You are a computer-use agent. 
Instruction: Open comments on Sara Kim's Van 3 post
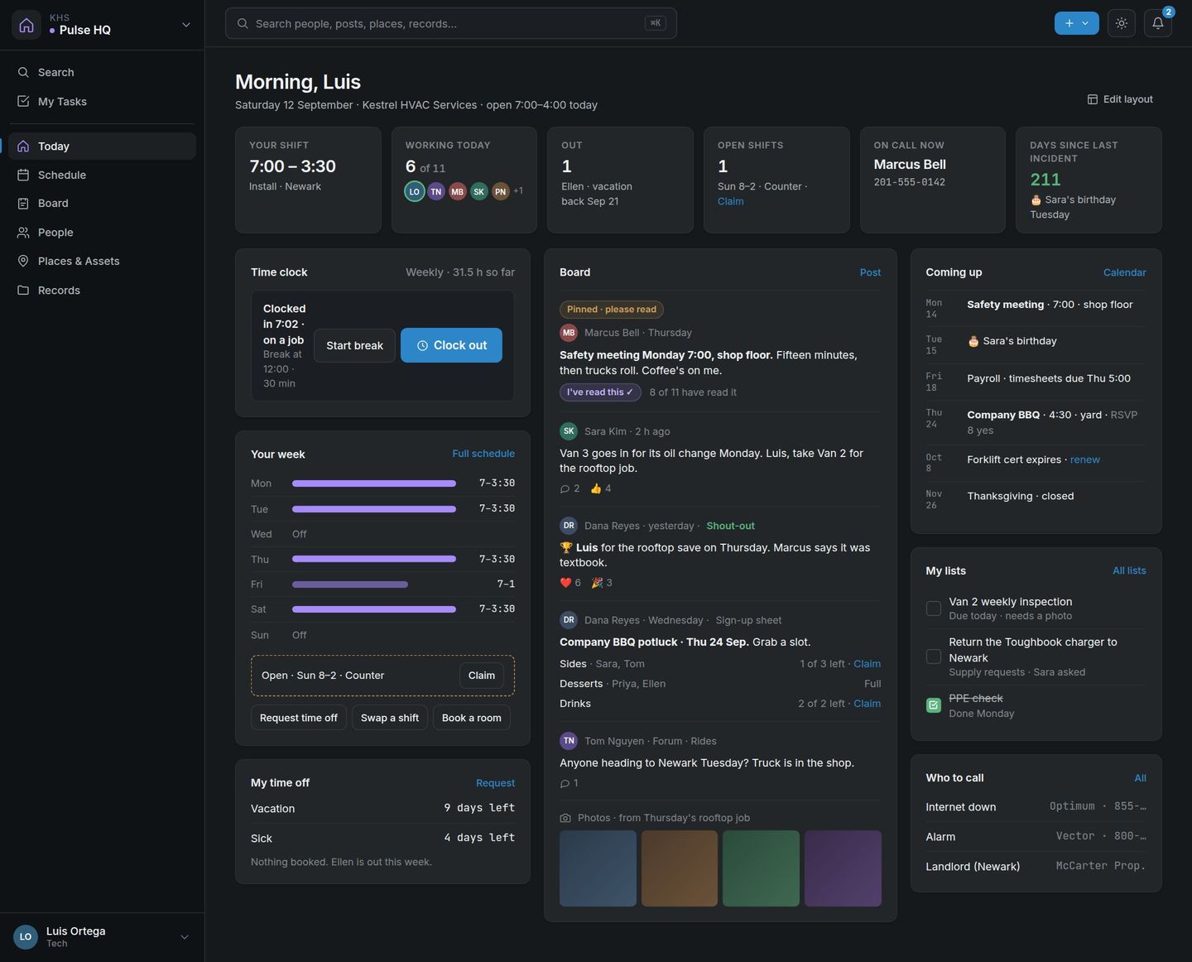click(x=570, y=488)
